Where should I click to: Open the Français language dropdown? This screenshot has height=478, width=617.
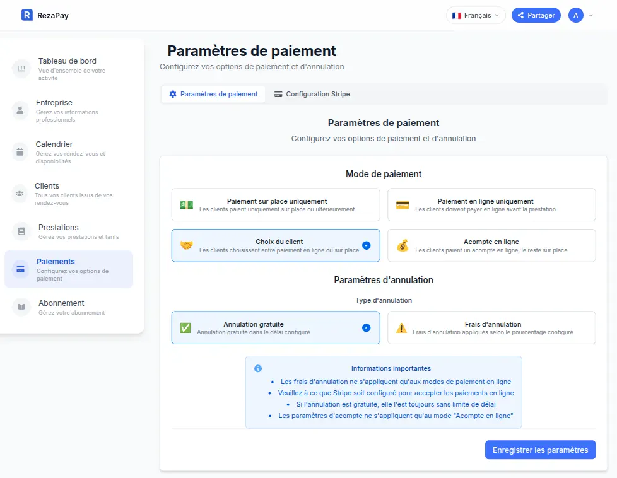tap(476, 15)
